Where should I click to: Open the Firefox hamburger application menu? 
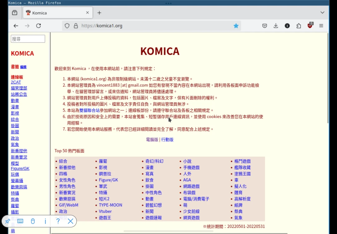tap(321, 26)
